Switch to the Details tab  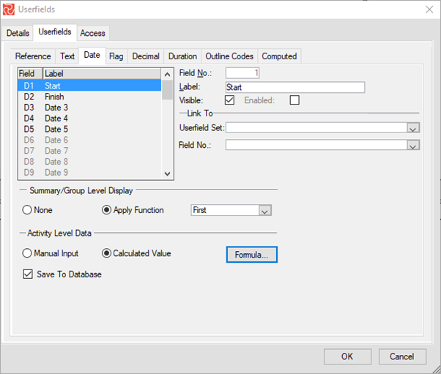(18, 33)
